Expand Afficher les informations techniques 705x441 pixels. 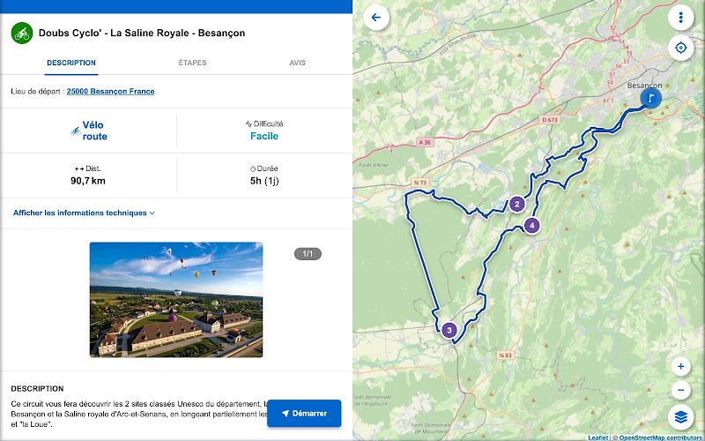point(84,213)
